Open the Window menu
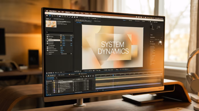Viewport: 199px width, 111px height. click(x=87, y=14)
